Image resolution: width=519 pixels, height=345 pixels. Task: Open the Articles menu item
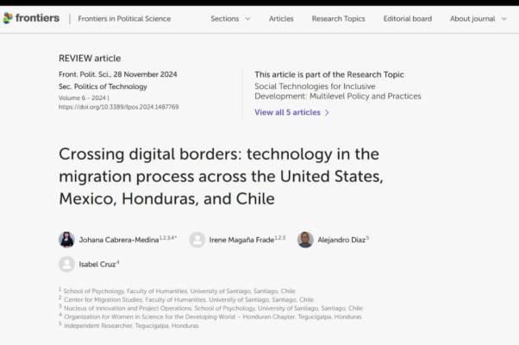tap(281, 18)
